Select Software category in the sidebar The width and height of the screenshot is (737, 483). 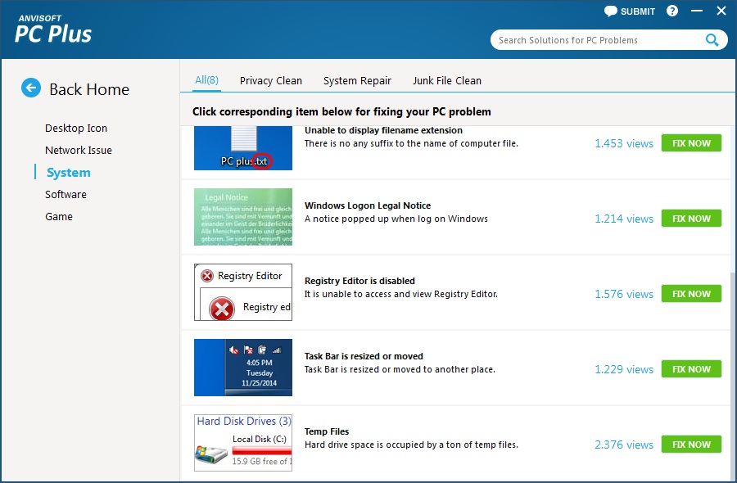pos(66,195)
